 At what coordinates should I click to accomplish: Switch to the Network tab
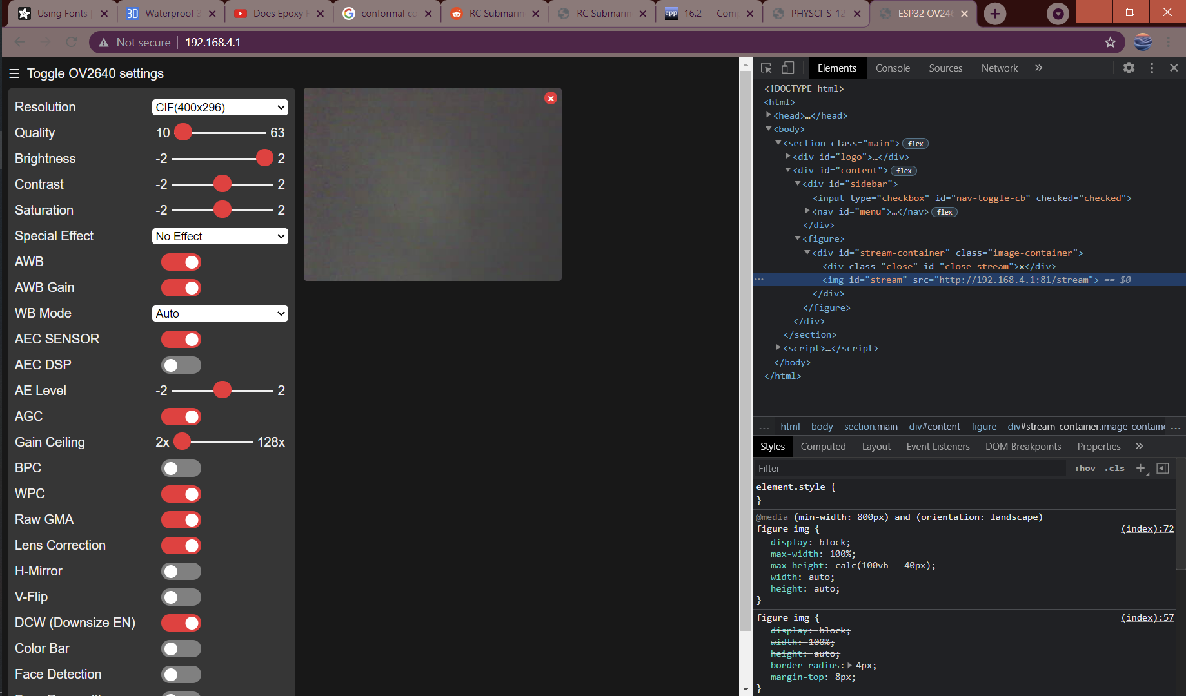1000,68
